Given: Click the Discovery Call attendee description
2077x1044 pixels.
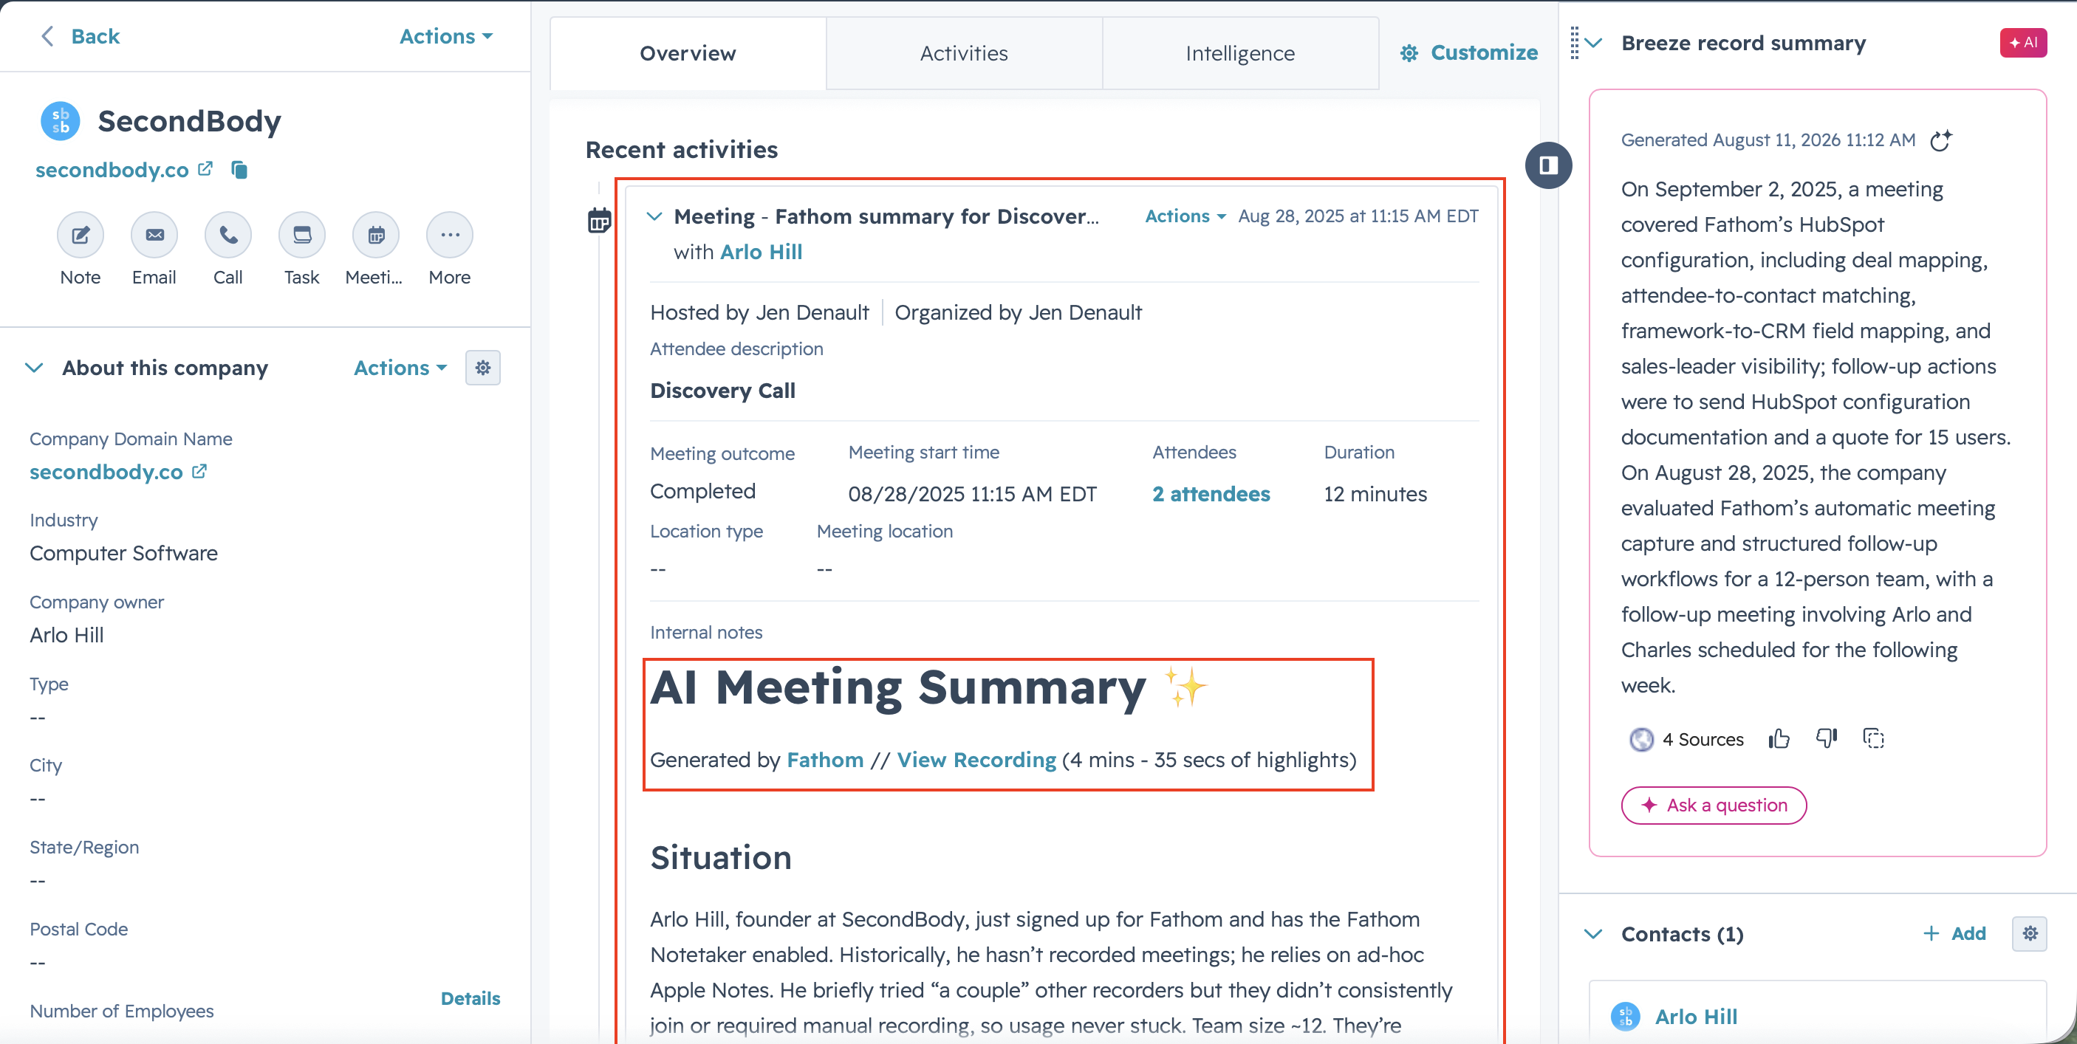Looking at the screenshot, I should pos(722,391).
